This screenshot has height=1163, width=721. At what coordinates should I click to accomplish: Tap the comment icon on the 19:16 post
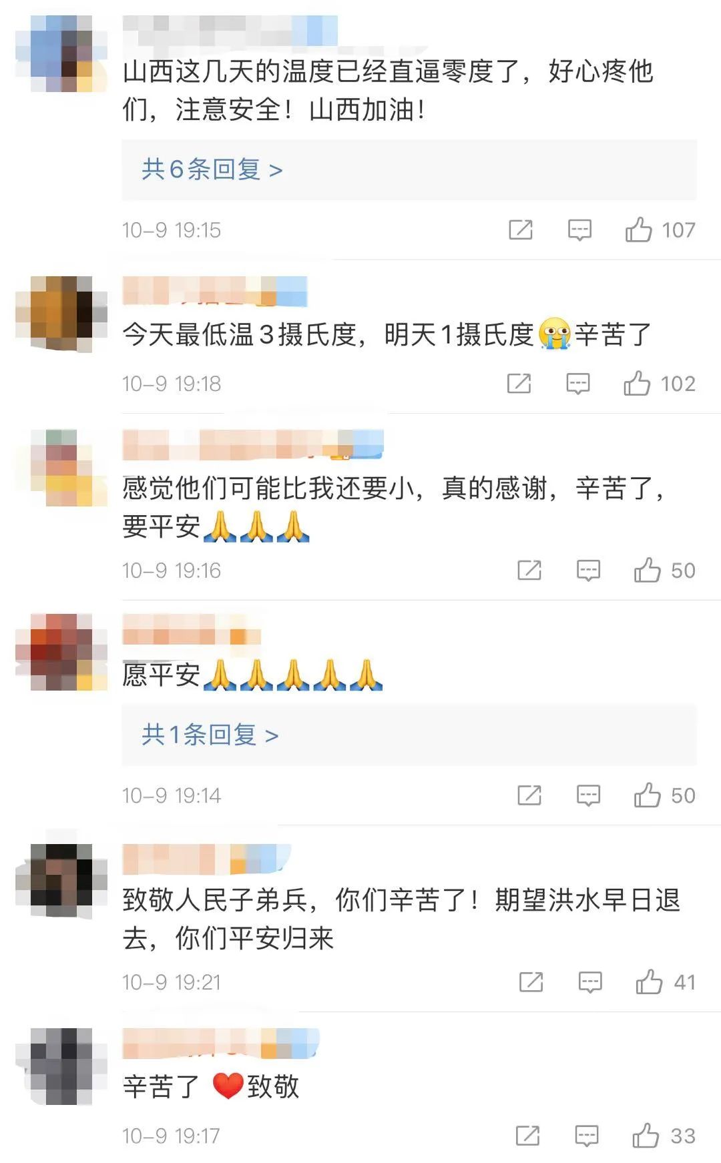pos(588,570)
